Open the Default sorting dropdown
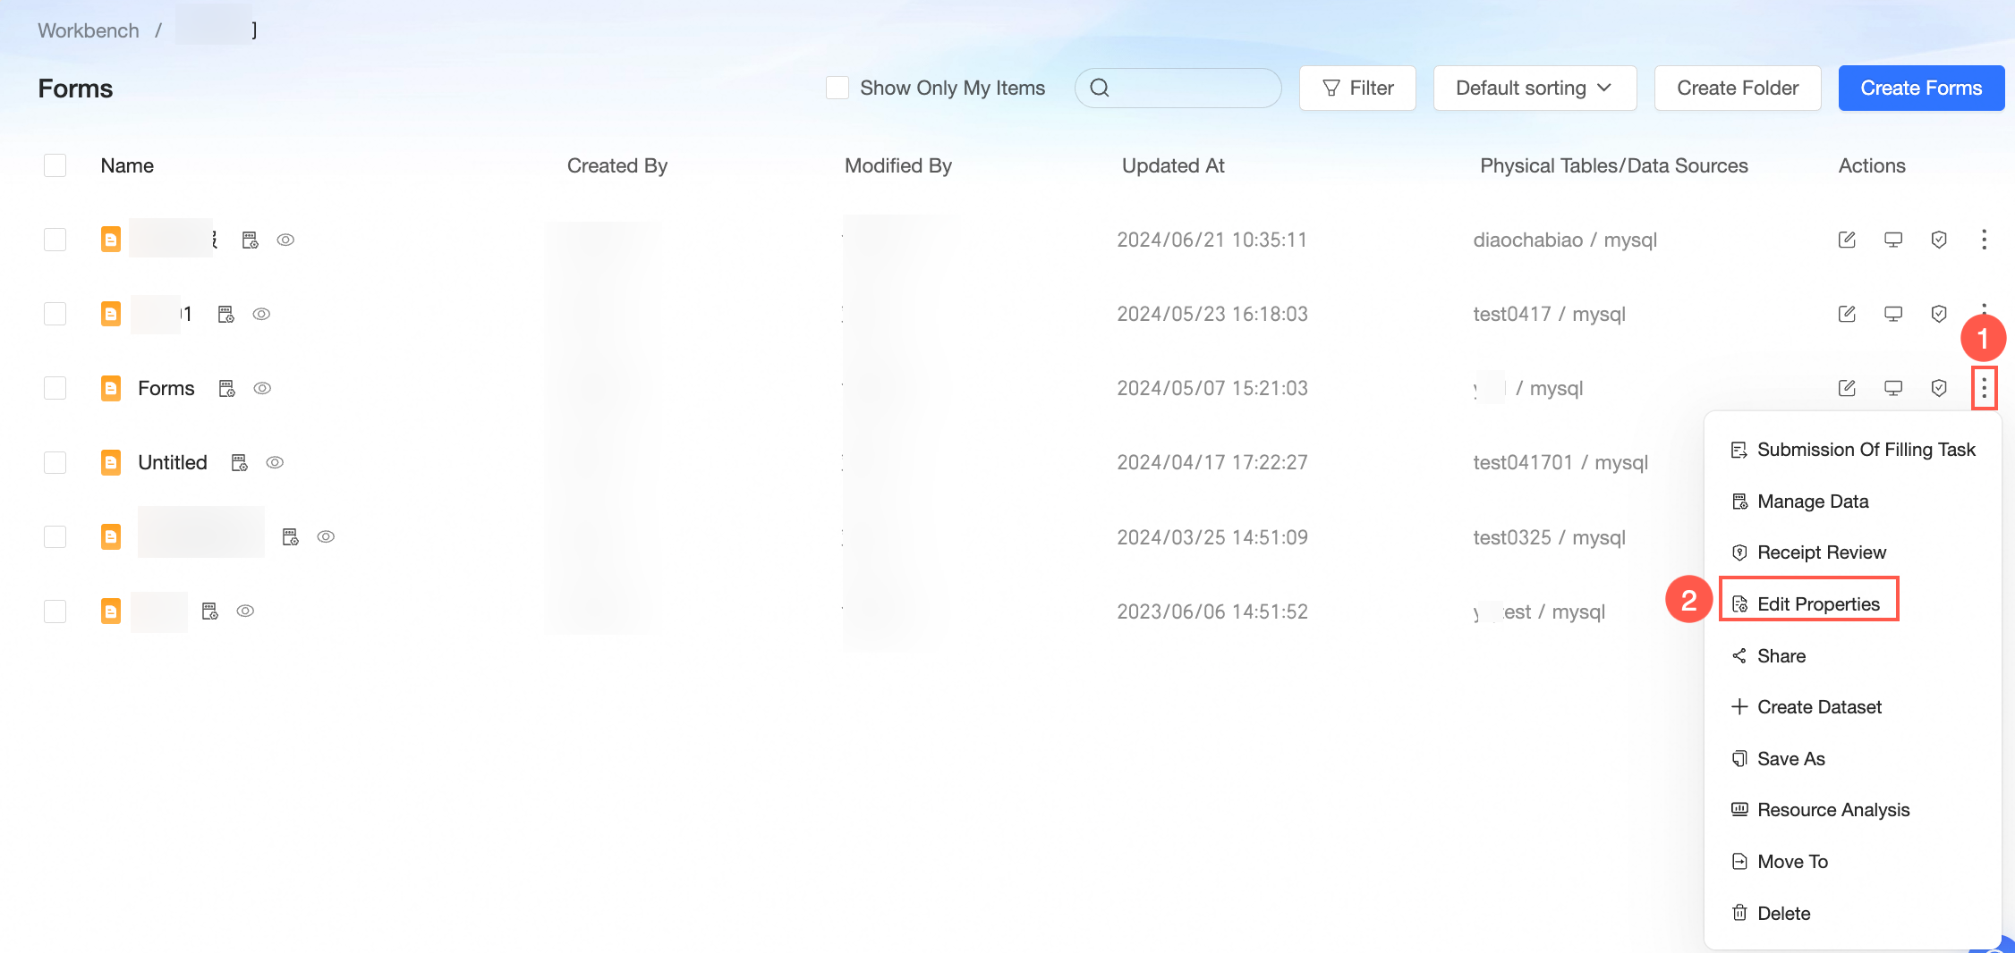The width and height of the screenshot is (2015, 953). tap(1535, 88)
